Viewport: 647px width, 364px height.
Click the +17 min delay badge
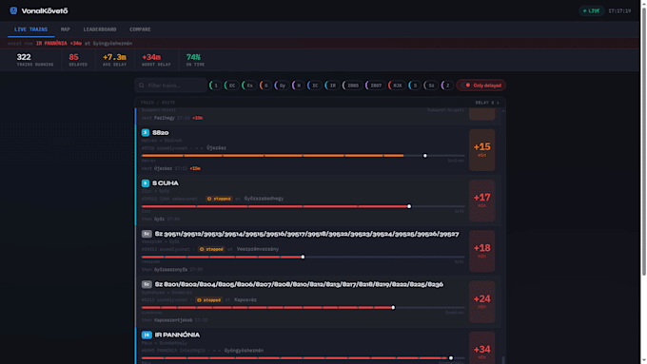482,201
